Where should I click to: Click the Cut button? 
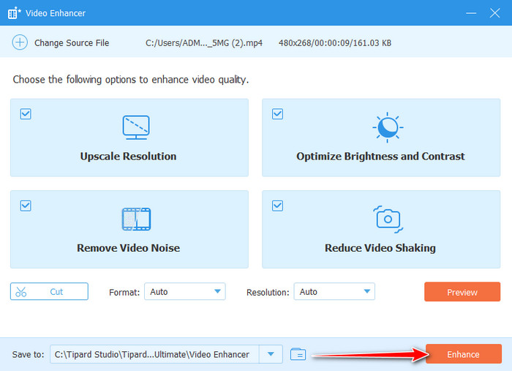[49, 291]
